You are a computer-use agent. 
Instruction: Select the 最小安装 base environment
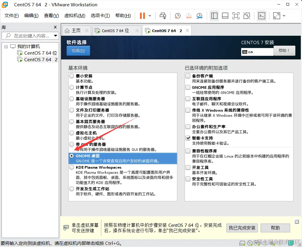click(x=71, y=76)
